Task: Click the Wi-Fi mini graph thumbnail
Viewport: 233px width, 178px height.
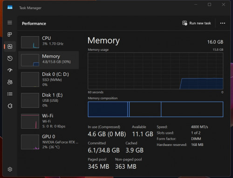Action: click(30, 121)
